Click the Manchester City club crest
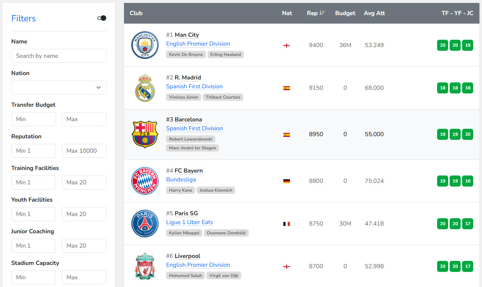This screenshot has height=287, width=482. pyautogui.click(x=145, y=45)
